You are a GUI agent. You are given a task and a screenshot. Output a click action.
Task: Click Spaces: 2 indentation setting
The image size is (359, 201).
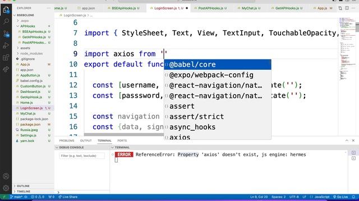click(278, 197)
